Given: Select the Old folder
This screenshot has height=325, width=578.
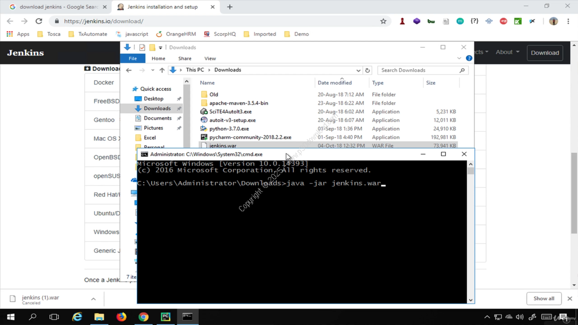Looking at the screenshot, I should click(x=214, y=94).
